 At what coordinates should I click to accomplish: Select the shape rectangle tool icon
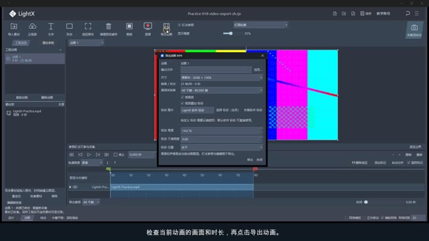click(70, 26)
